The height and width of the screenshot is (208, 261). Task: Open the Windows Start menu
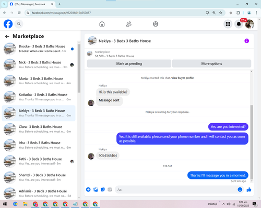[x=5, y=204]
